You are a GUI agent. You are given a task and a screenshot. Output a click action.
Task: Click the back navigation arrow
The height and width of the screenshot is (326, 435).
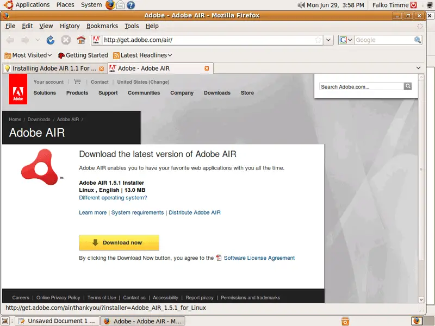(10, 40)
